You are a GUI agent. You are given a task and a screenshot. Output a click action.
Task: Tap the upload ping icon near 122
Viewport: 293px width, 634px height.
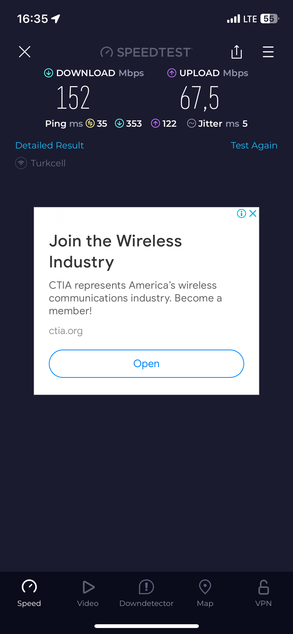point(156,123)
